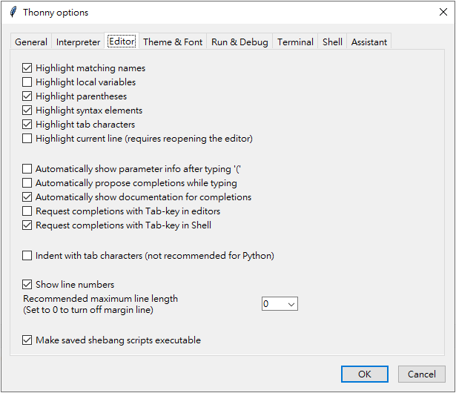Viewport: 456px width, 393px height.
Task: Cancel the options dialog
Action: [421, 374]
